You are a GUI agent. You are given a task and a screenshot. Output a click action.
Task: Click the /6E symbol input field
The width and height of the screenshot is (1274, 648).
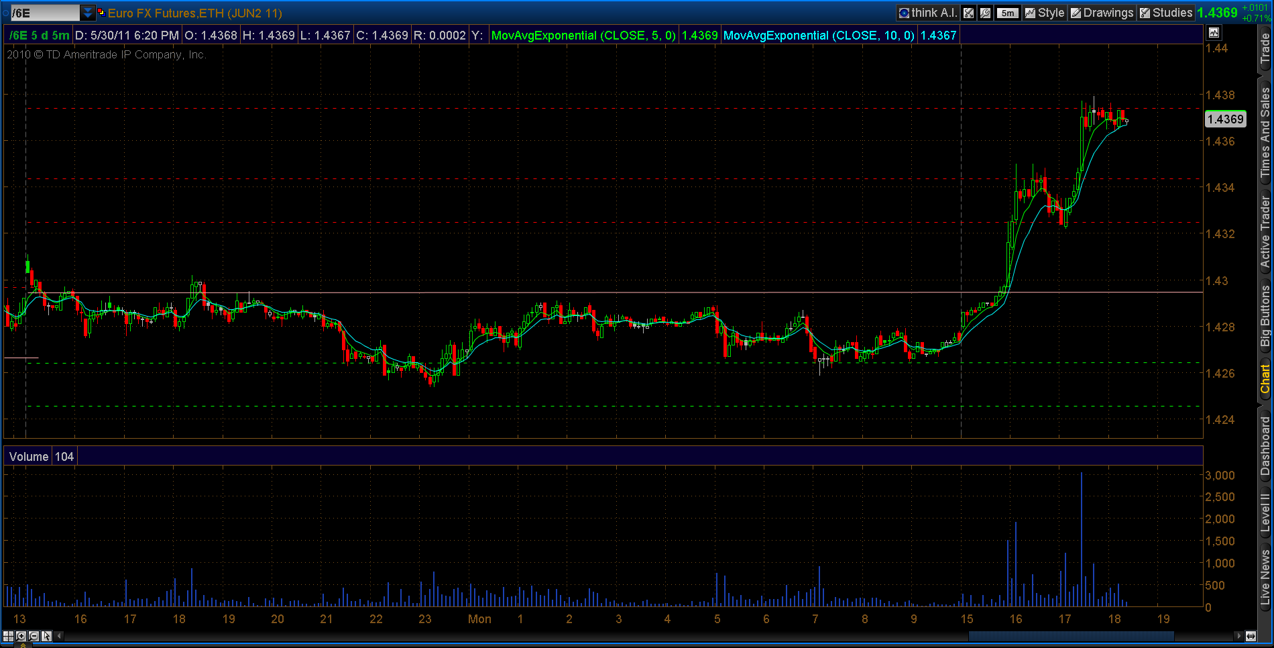[45, 13]
